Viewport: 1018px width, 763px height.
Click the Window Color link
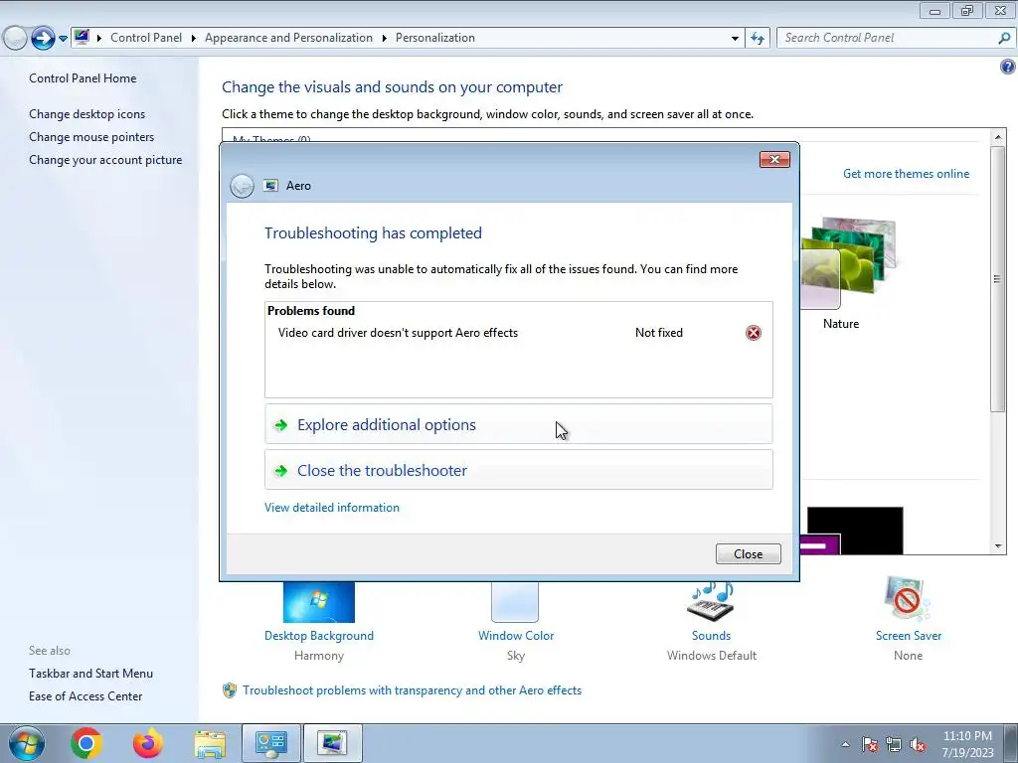pos(516,636)
